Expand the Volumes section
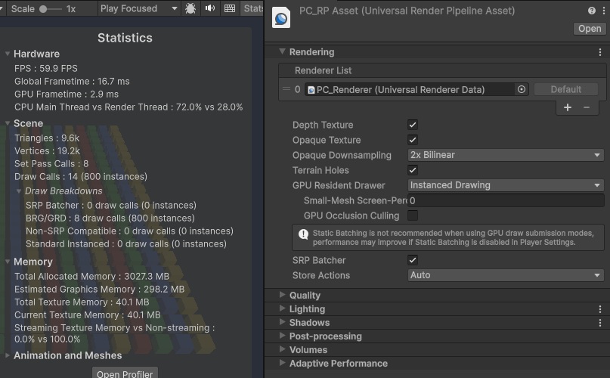 [x=283, y=349]
